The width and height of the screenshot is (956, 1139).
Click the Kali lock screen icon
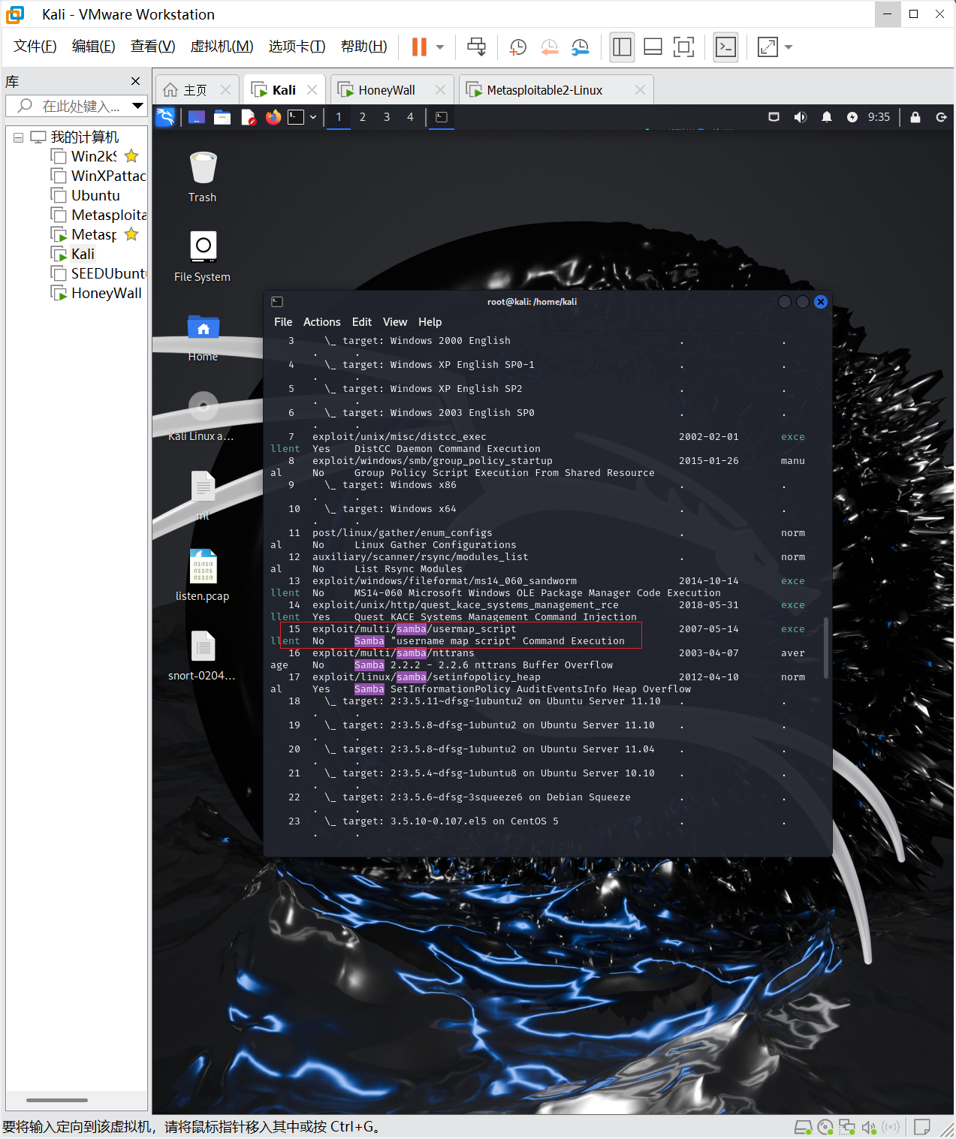[915, 117]
